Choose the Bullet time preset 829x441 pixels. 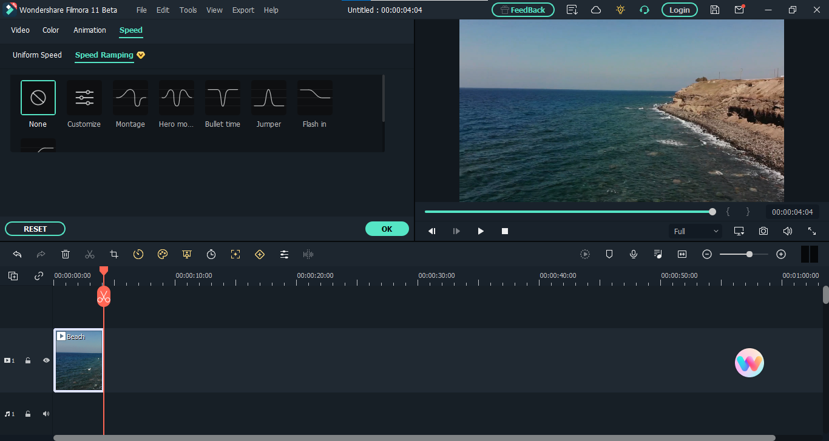click(223, 98)
